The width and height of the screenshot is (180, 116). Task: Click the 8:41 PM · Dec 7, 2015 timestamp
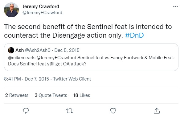point(27,79)
